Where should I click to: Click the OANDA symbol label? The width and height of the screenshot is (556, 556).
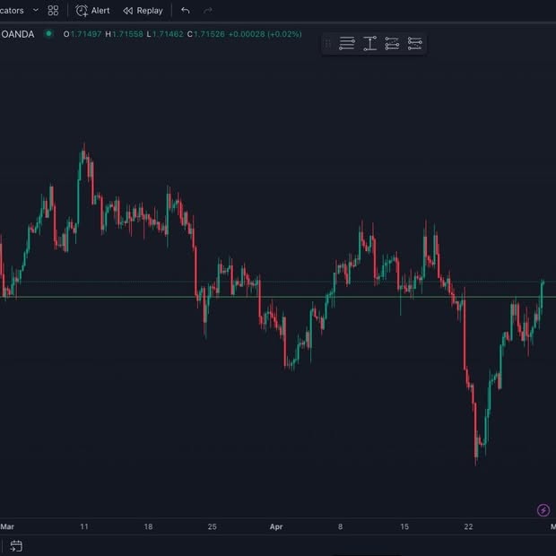tap(18, 34)
